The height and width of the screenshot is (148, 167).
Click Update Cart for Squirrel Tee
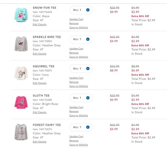pos(76,78)
